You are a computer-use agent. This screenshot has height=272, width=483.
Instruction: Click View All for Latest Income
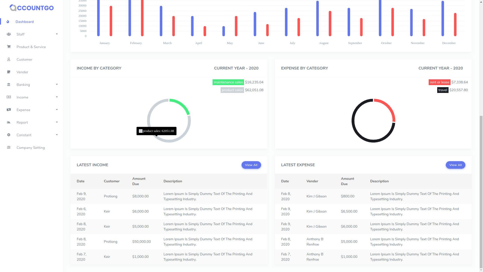(251, 165)
